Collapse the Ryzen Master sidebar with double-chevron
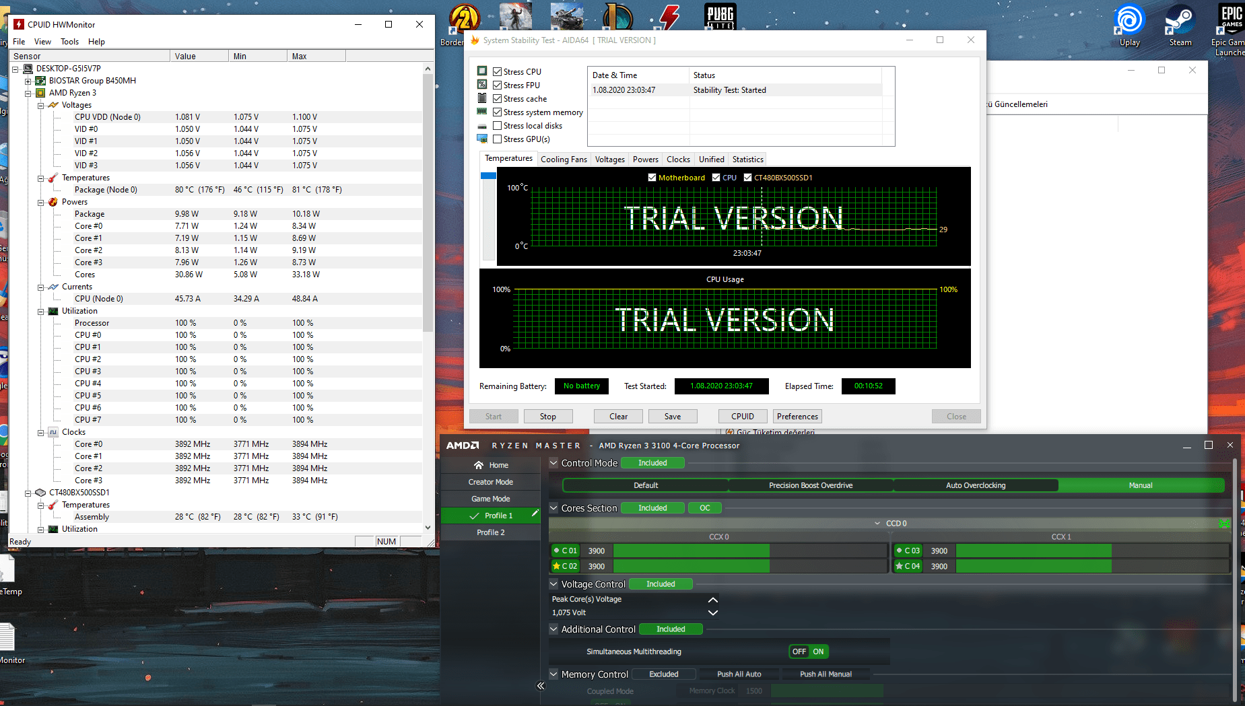This screenshot has height=706, width=1245. click(540, 686)
